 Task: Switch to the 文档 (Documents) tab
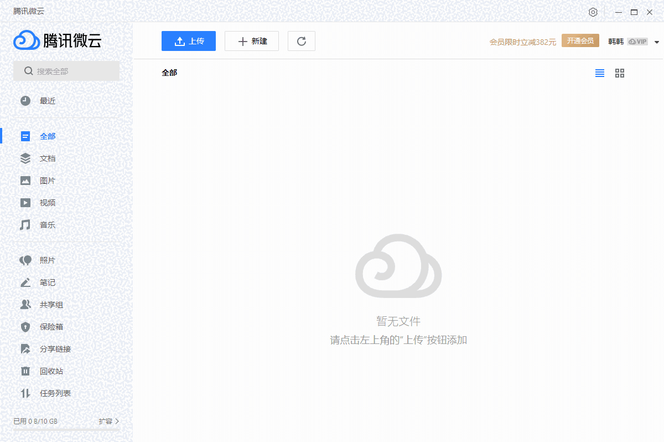[48, 158]
